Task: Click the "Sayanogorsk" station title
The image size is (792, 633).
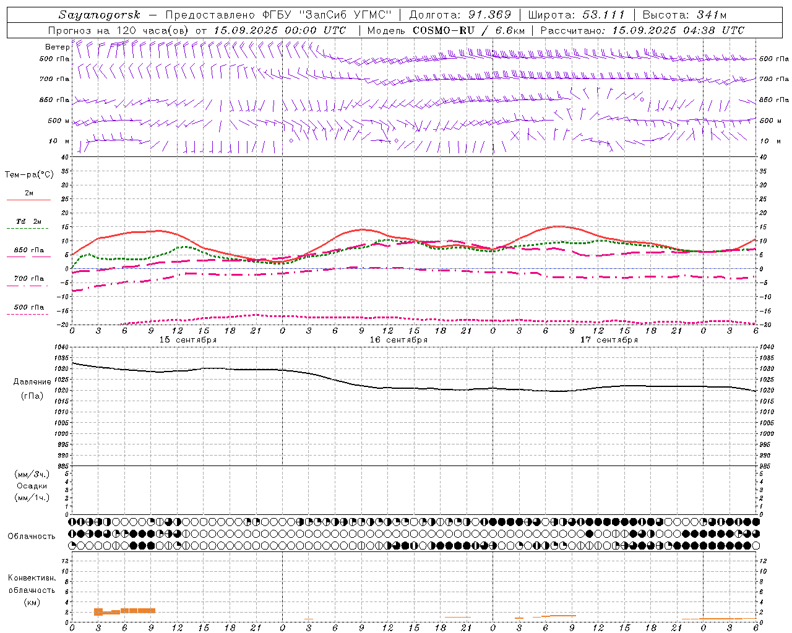Action: click(100, 15)
